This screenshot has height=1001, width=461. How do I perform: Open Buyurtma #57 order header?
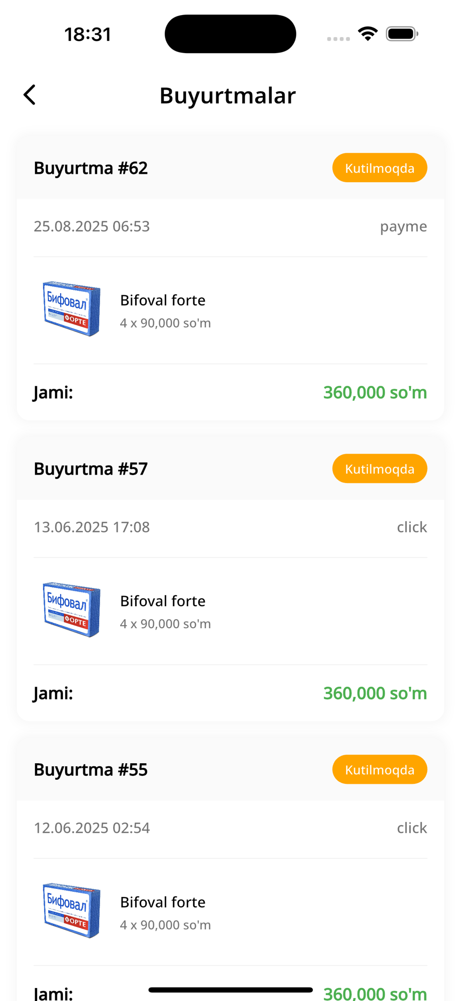[91, 469]
